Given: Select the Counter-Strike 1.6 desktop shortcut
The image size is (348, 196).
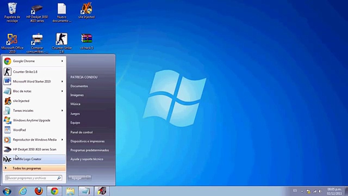Looking at the screenshot, I should point(62,43).
